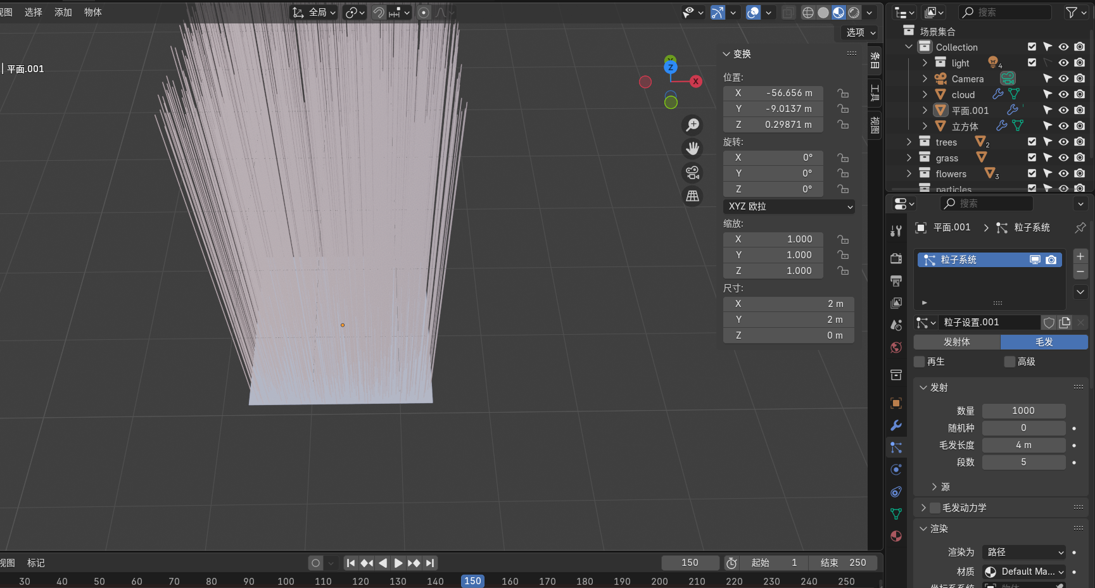Expand the flowers collection in outliner

[x=909, y=173]
